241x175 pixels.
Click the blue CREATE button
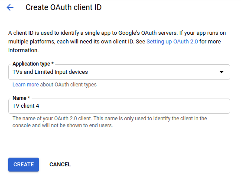(23, 165)
